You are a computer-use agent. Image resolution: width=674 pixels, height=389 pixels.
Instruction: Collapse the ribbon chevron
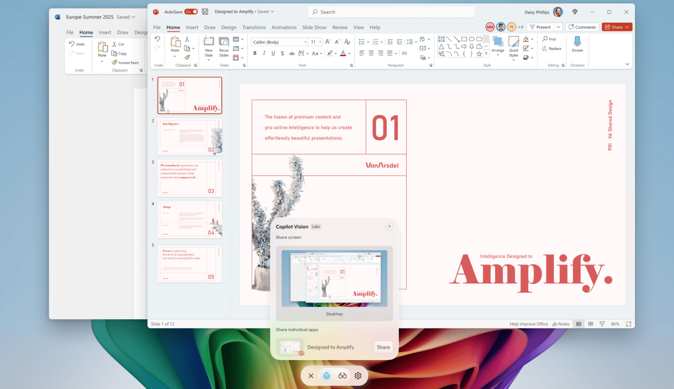(627, 64)
